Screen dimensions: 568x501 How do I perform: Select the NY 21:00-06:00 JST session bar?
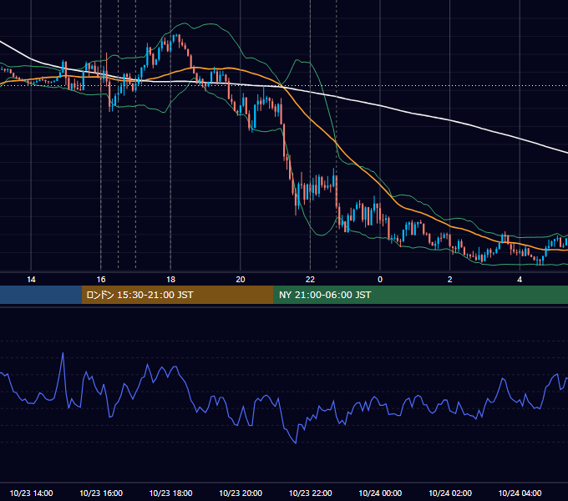click(x=420, y=295)
